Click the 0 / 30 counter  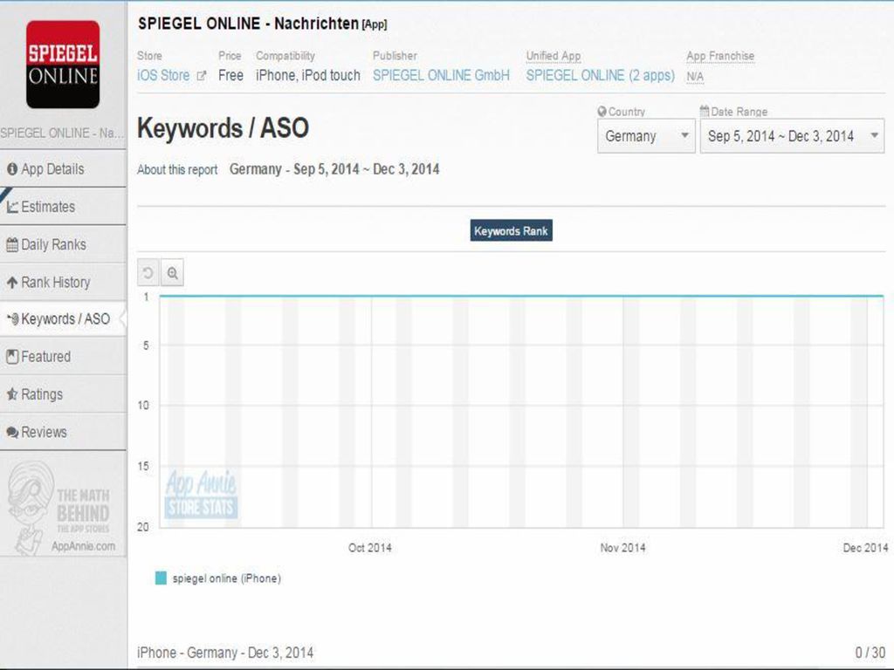(870, 653)
